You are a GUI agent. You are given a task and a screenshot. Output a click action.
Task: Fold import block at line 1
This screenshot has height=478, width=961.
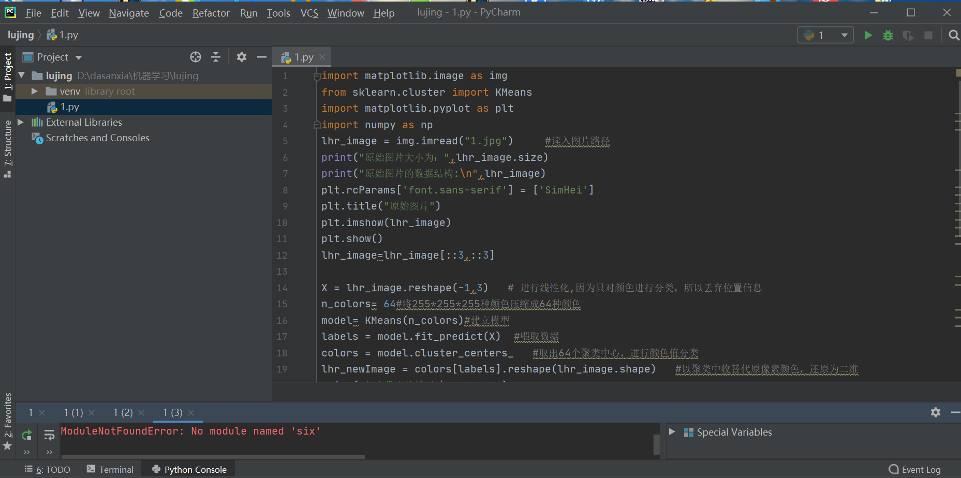click(317, 77)
